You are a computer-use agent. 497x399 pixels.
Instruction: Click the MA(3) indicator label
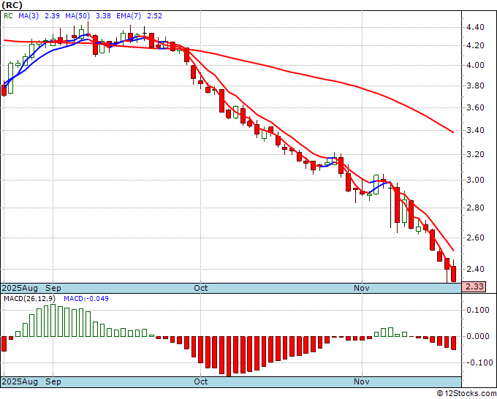(29, 16)
